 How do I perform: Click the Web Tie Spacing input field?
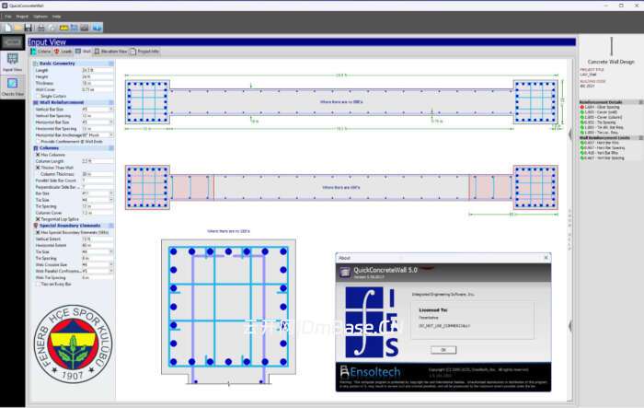(98, 277)
